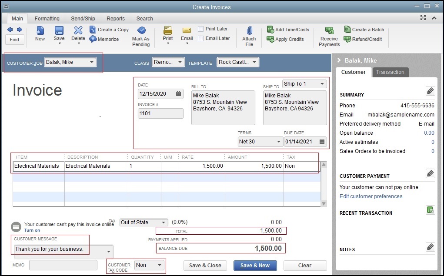The width and height of the screenshot is (444, 276).
Task: Delete this invoice using the Delete icon
Action: click(x=77, y=35)
